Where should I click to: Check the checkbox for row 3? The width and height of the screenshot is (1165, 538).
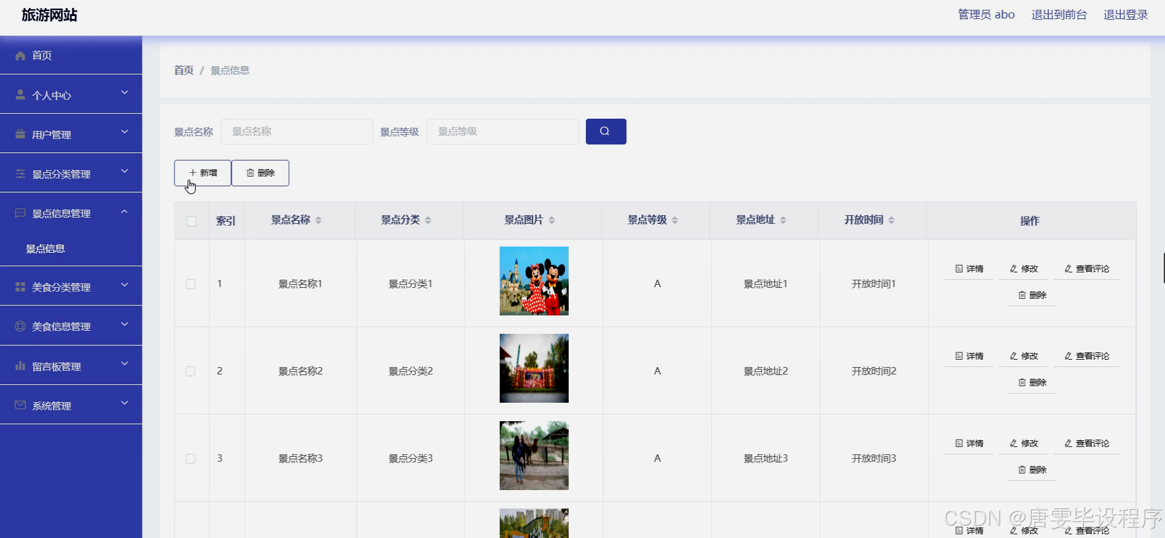pos(191,459)
